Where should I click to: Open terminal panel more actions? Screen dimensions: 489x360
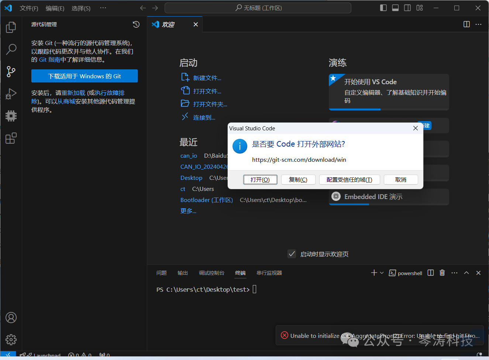[454, 273]
